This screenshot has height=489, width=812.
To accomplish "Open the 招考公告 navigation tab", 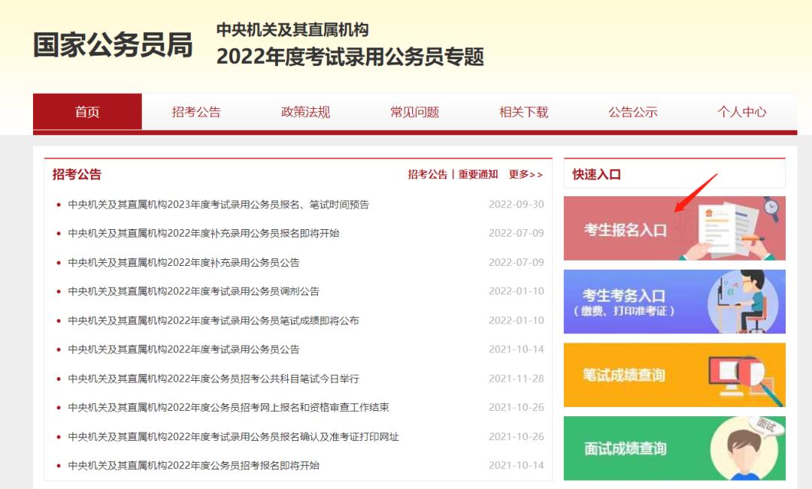I will point(194,111).
